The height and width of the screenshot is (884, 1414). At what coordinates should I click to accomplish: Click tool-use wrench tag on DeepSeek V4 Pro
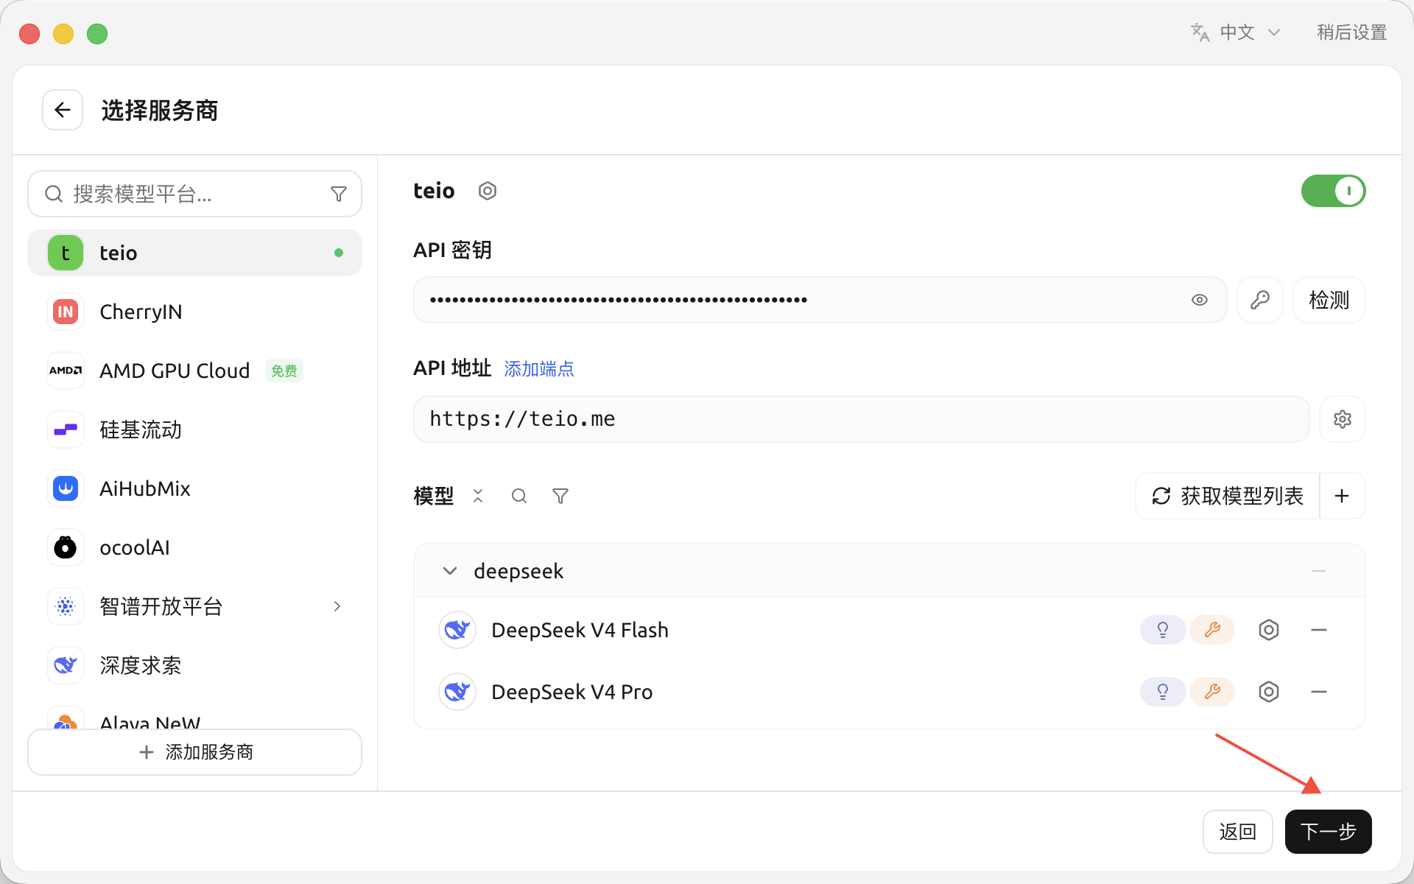click(1212, 692)
